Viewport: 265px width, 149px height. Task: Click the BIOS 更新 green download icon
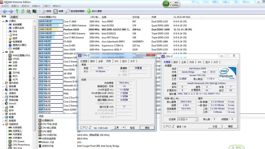89,11
